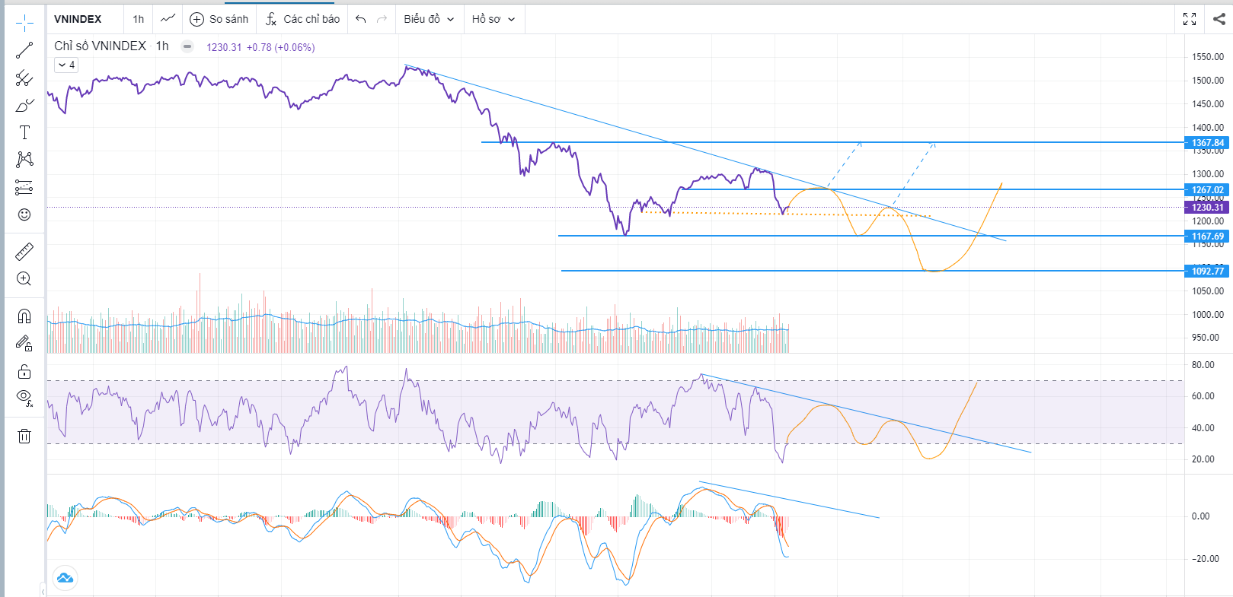Click the 1230.31 +0.78 (+0.06%) value text
Viewport: 1233px width, 597px height.
[x=260, y=47]
